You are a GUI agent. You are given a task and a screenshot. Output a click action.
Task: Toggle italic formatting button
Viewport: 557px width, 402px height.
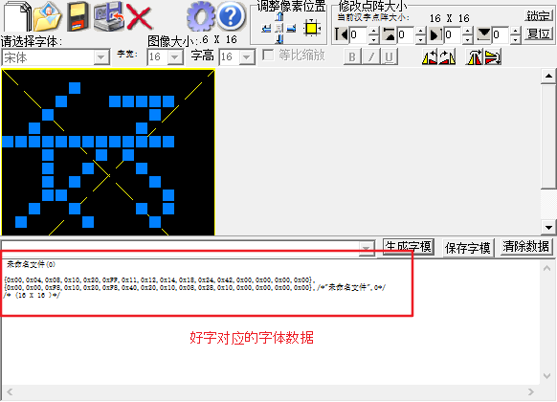pyautogui.click(x=371, y=56)
